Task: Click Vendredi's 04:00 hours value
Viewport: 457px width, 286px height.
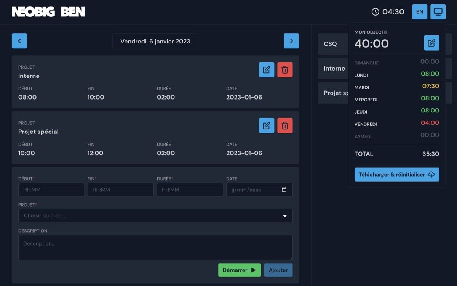Action: pos(430,123)
